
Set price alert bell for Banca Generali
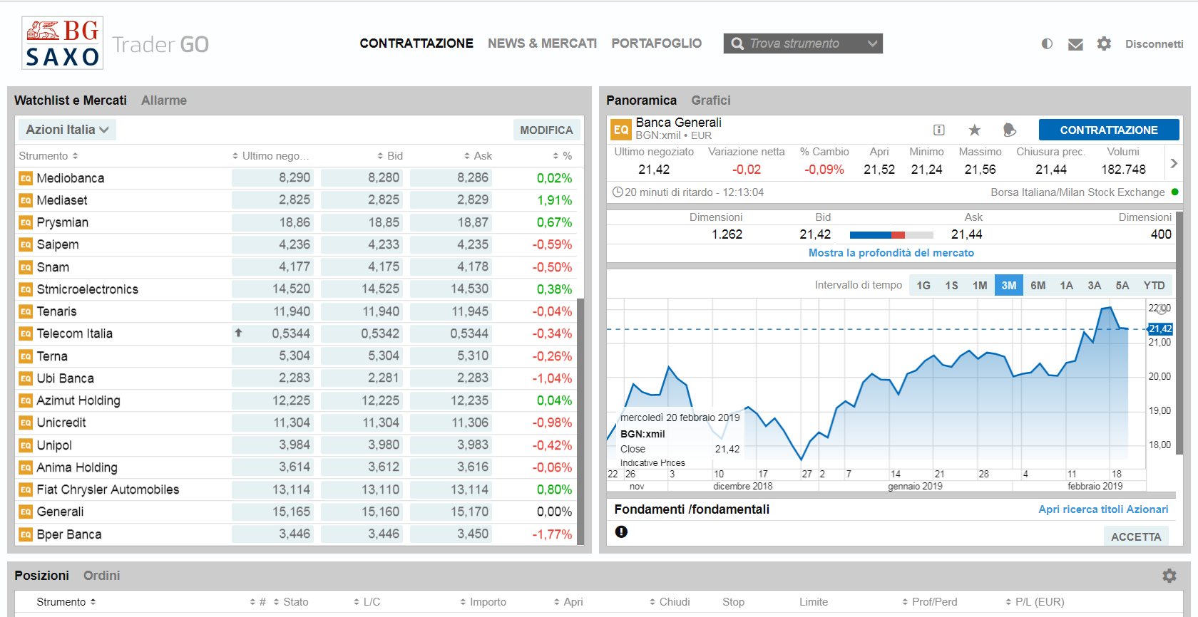pos(1009,130)
